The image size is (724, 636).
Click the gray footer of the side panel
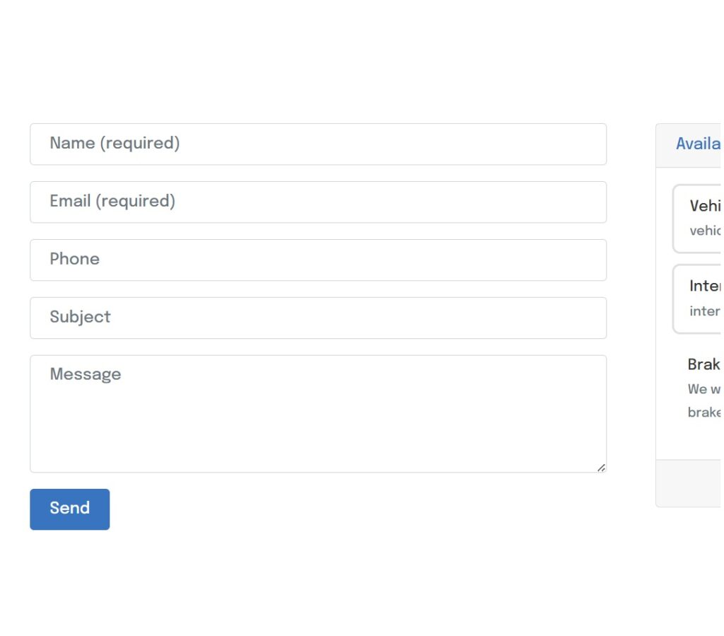click(689, 483)
